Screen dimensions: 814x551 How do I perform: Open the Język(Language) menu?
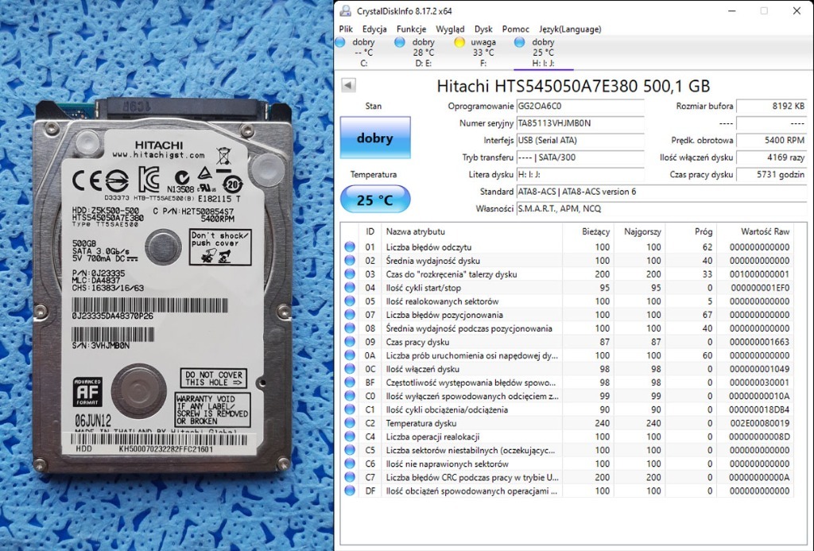click(569, 29)
